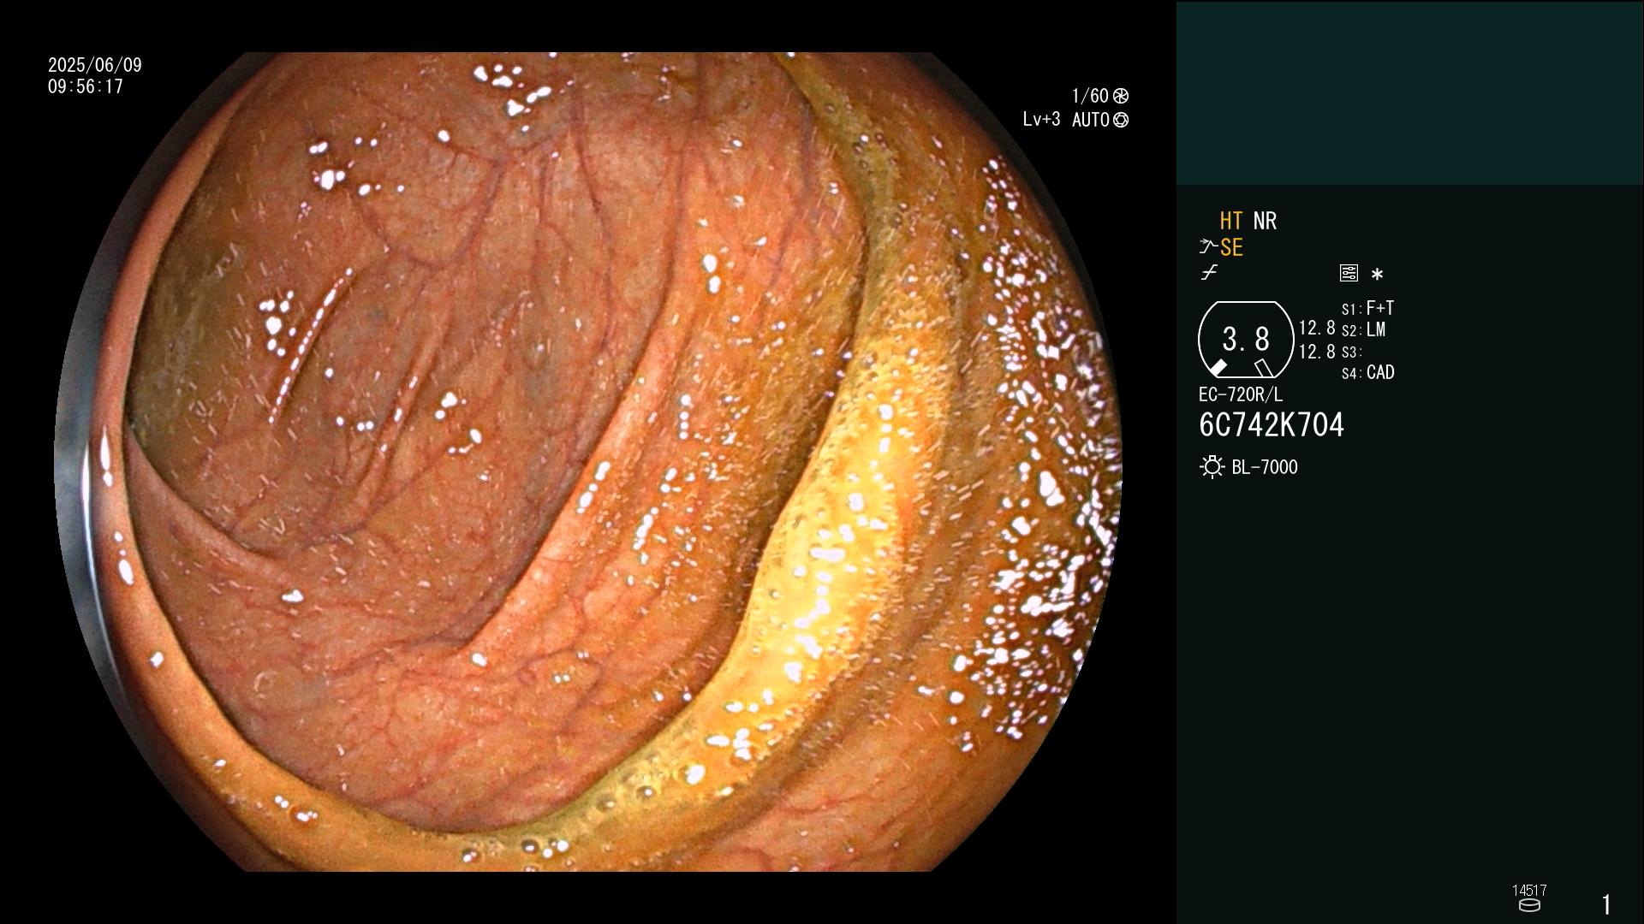Click the timestamp 09:56:17

click(86, 86)
